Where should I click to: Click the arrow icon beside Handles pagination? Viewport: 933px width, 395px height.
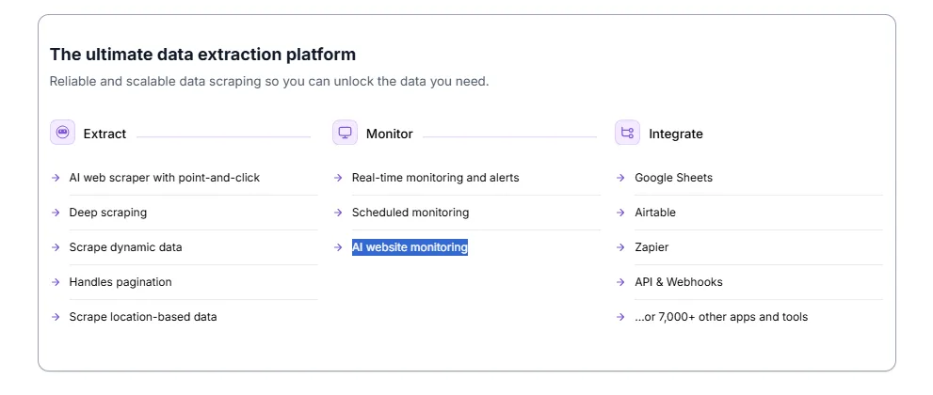point(56,282)
